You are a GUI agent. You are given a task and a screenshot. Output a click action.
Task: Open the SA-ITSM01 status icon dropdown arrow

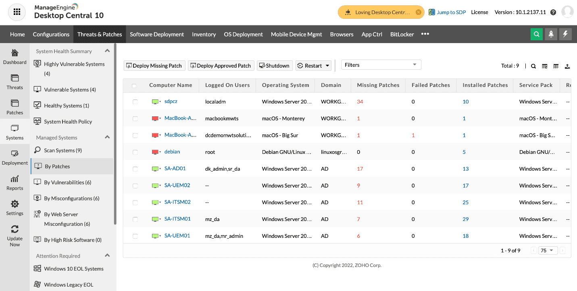point(160,219)
